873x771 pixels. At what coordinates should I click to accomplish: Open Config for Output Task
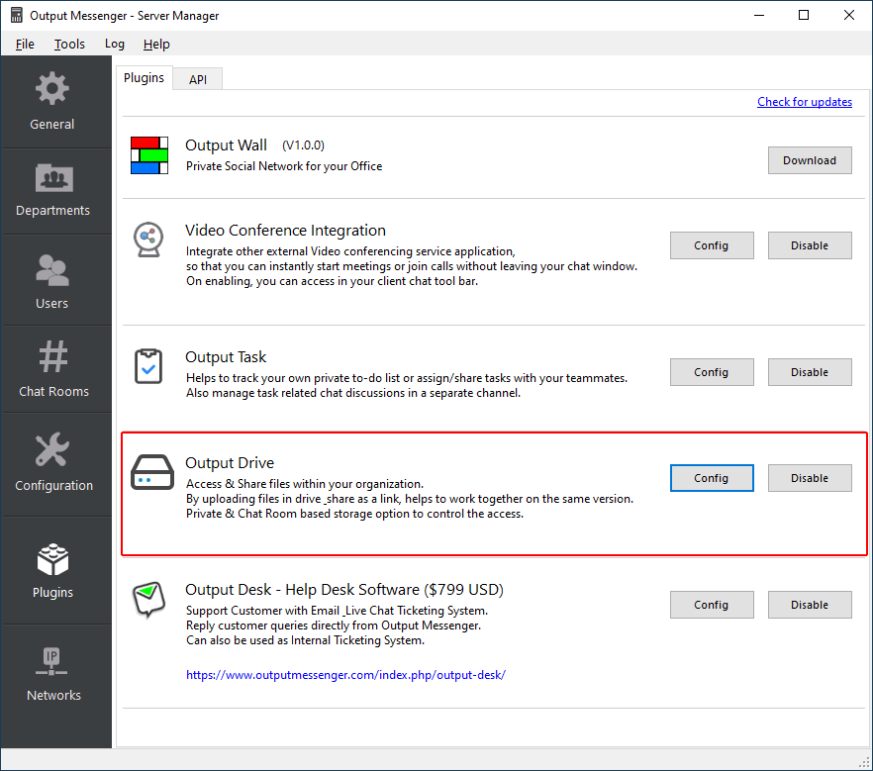coord(712,372)
